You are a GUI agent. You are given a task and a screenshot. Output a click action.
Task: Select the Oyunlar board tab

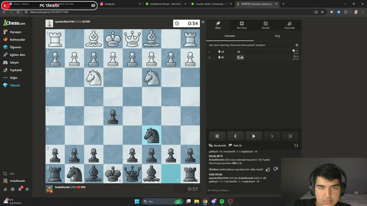coord(266,25)
